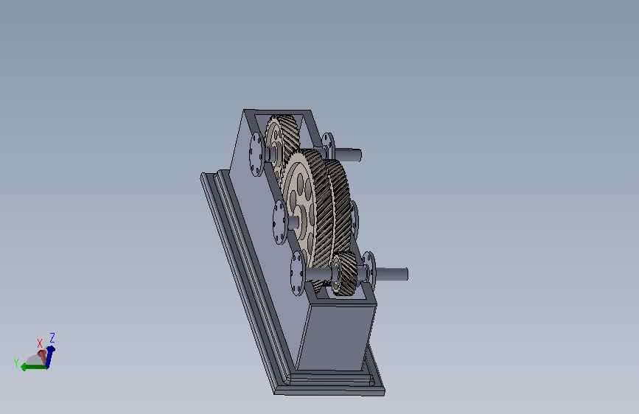Select the small pinion gear on the lower shaft
639x414 pixels.
[x=345, y=273]
